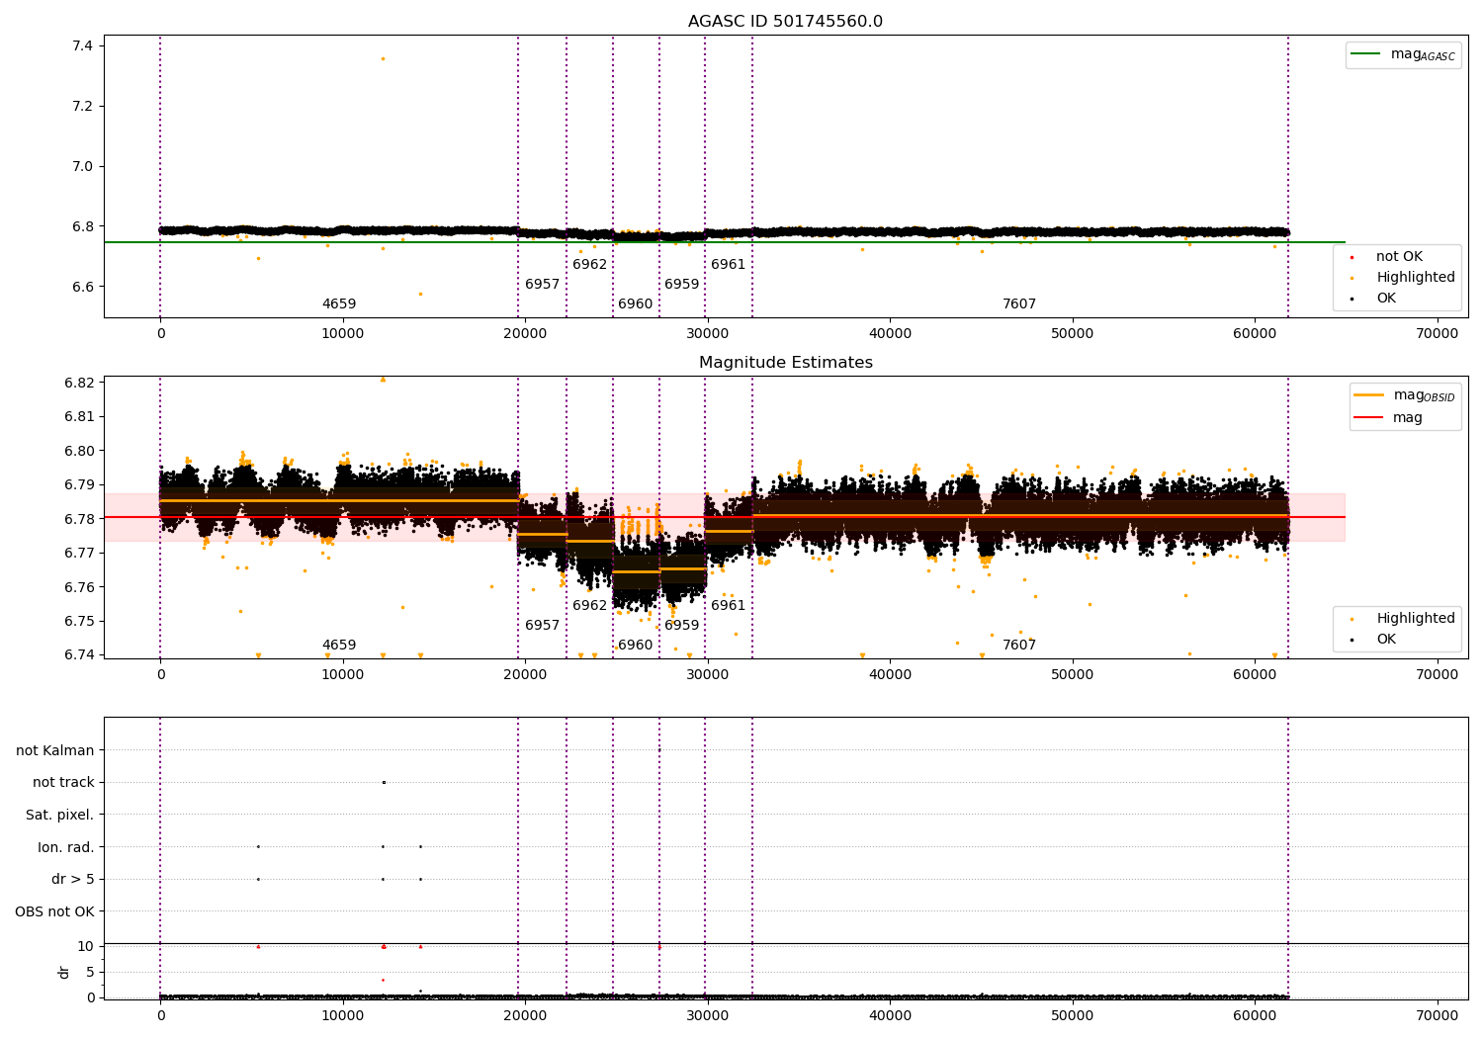
Task: Click OBSID label 4659 in Magnitude Estimates plot
Action: pos(339,646)
